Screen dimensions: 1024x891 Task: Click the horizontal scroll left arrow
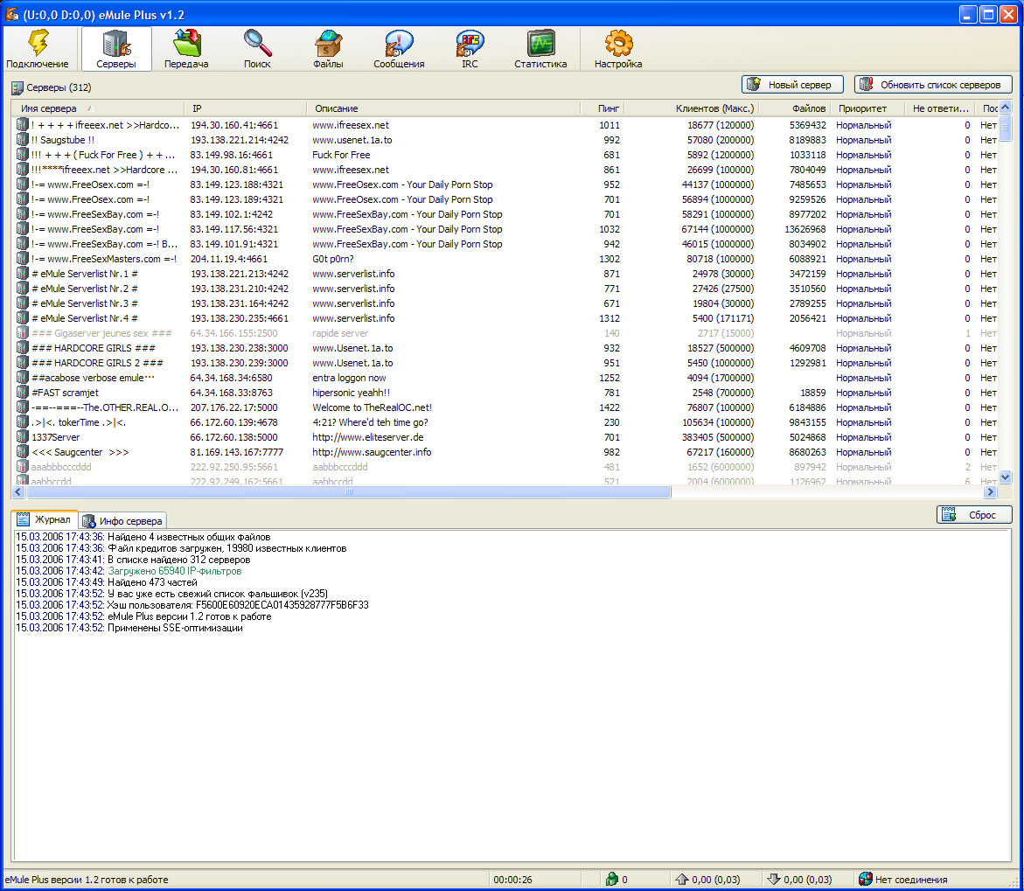pos(18,492)
